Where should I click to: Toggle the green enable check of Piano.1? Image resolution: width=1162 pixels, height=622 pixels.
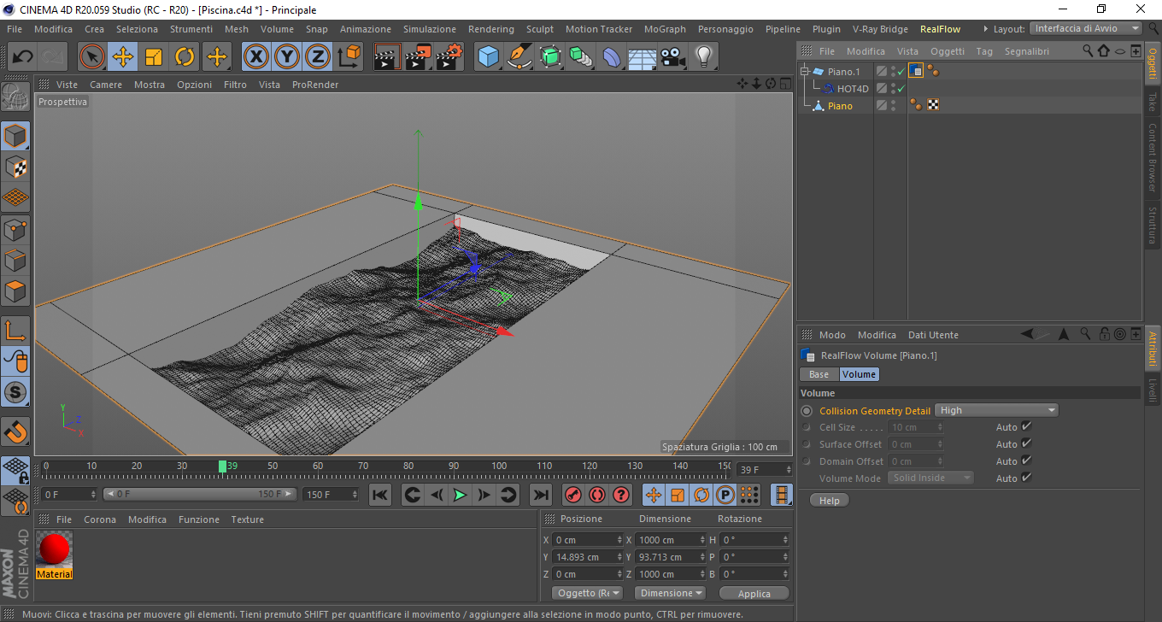(901, 72)
